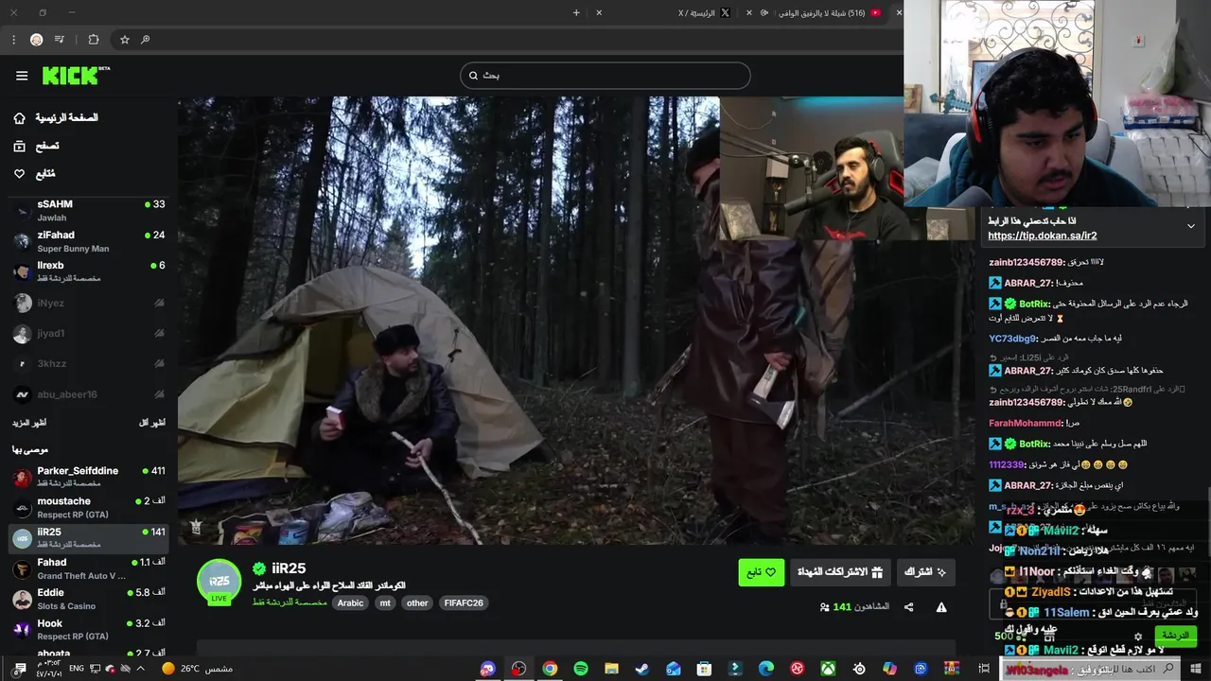The image size is (1211, 681).
Task: Select the other tag
Action: point(417,602)
